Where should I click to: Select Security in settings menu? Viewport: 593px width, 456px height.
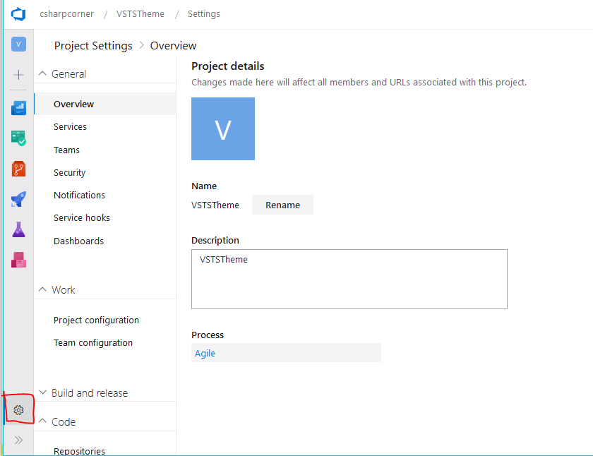pyautogui.click(x=69, y=172)
